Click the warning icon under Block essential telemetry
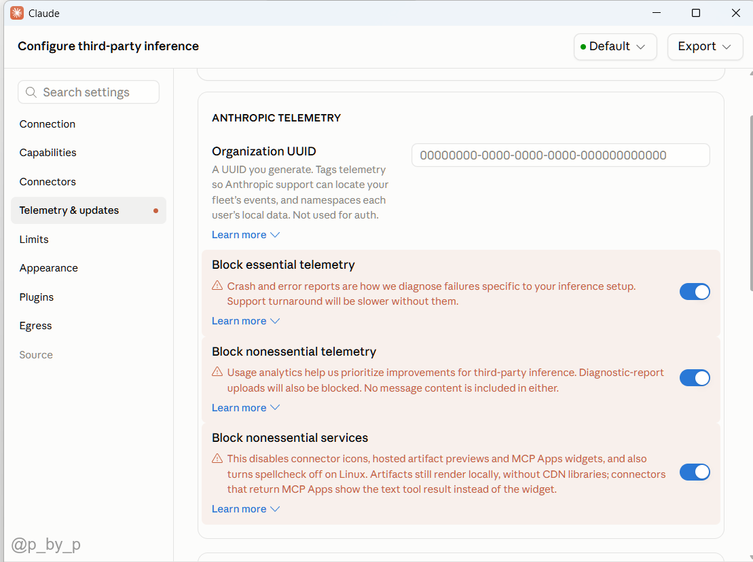The width and height of the screenshot is (753, 562). coord(217,286)
